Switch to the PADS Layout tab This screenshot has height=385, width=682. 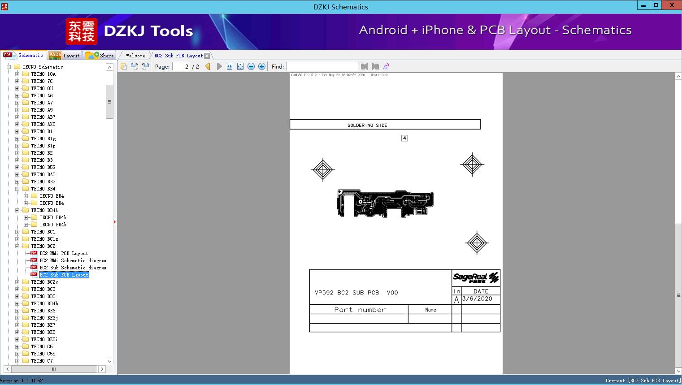tap(64, 56)
